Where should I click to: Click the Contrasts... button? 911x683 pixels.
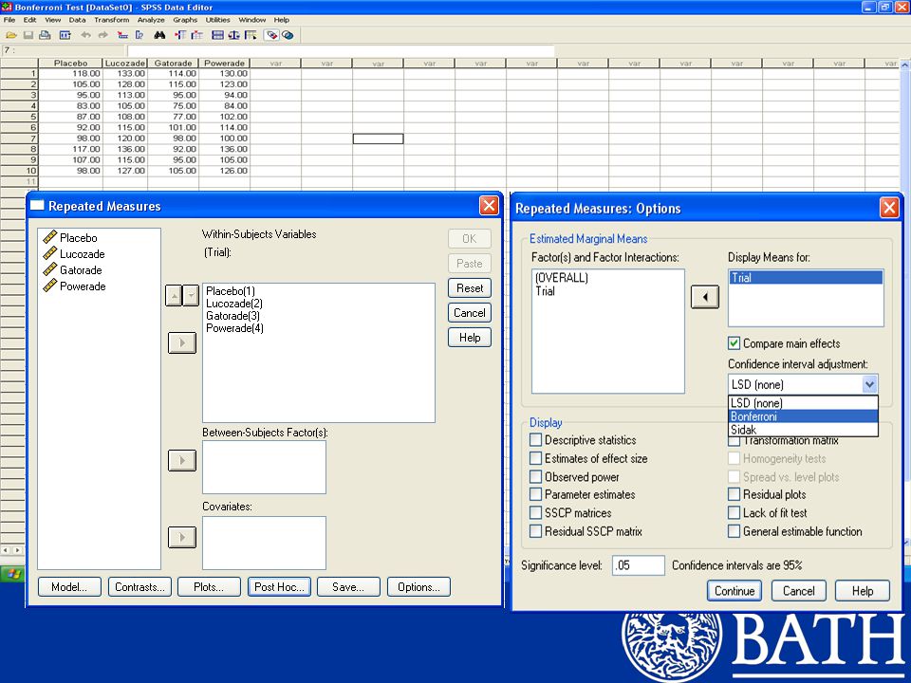point(140,587)
